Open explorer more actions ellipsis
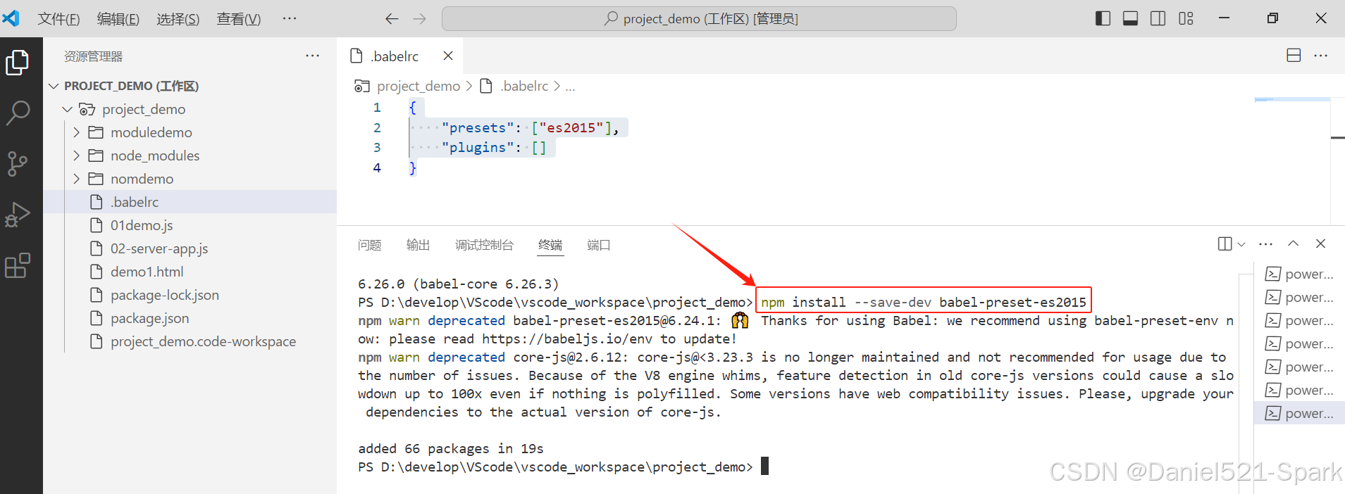The height and width of the screenshot is (494, 1345). click(312, 56)
